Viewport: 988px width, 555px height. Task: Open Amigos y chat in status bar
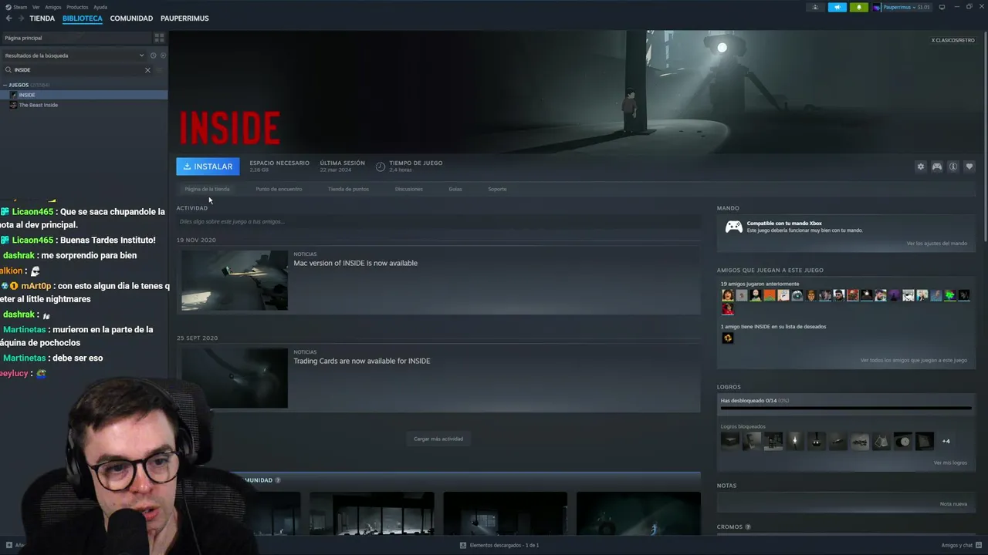(x=961, y=545)
